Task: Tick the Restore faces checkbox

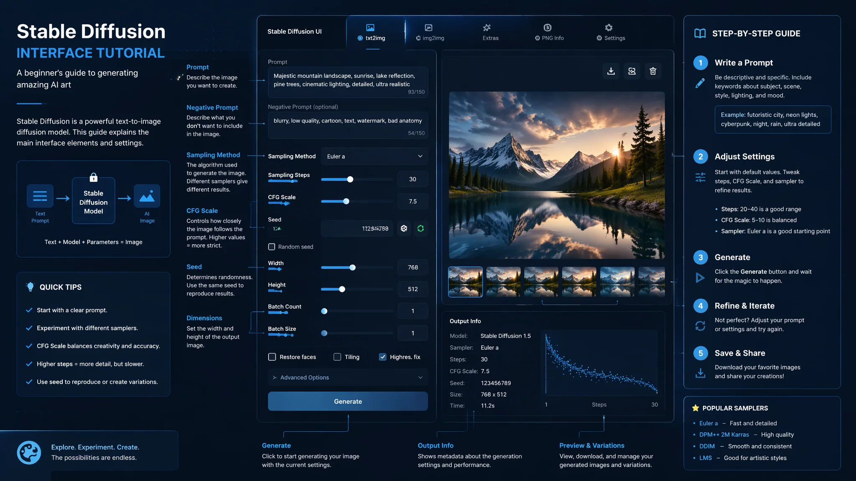Action: [x=272, y=357]
